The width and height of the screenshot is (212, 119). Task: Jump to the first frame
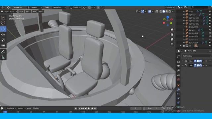click(x=79, y=108)
